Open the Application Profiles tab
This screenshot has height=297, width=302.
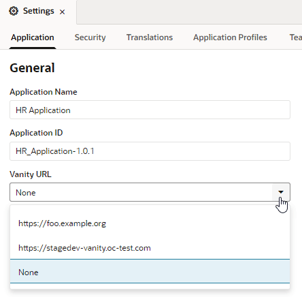230,37
